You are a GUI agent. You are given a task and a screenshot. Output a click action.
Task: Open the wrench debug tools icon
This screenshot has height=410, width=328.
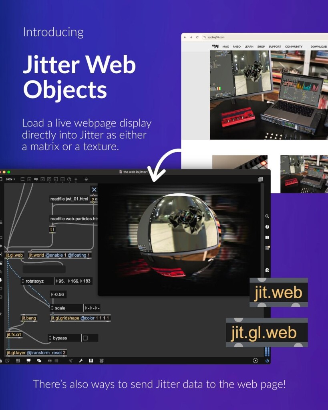tap(81, 361)
